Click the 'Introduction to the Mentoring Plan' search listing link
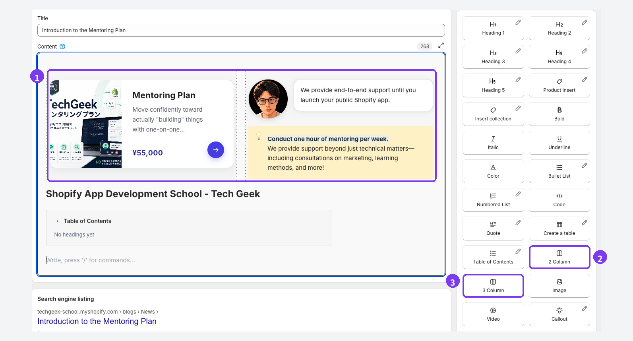 97,321
